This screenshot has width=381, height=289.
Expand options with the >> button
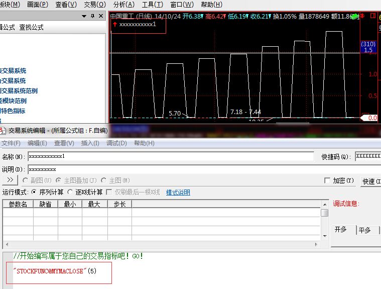(x=10, y=180)
